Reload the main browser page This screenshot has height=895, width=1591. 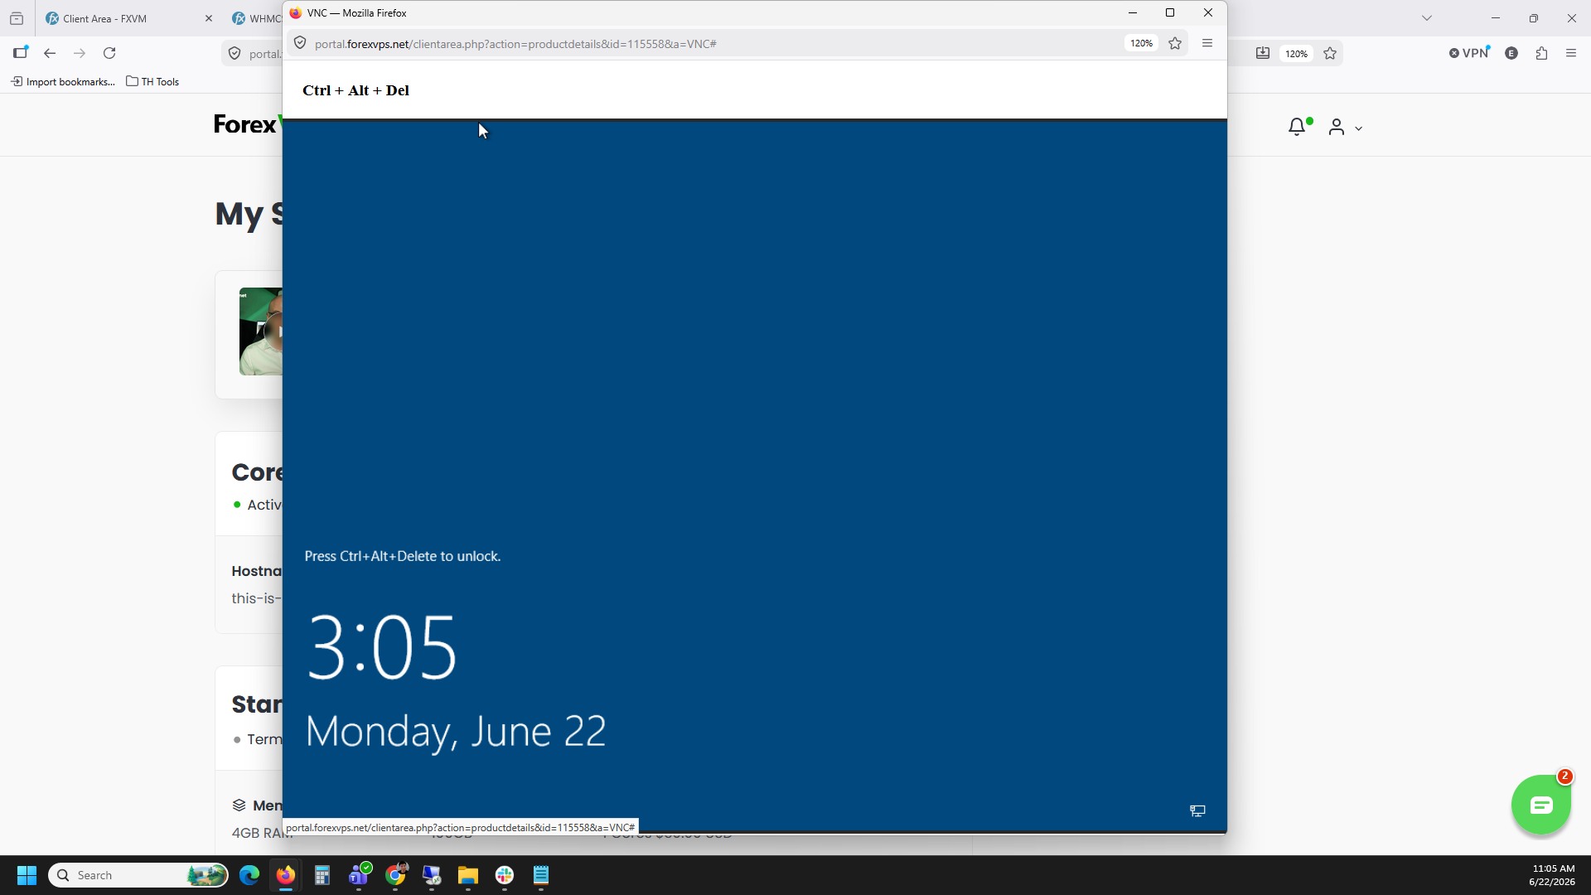(109, 53)
